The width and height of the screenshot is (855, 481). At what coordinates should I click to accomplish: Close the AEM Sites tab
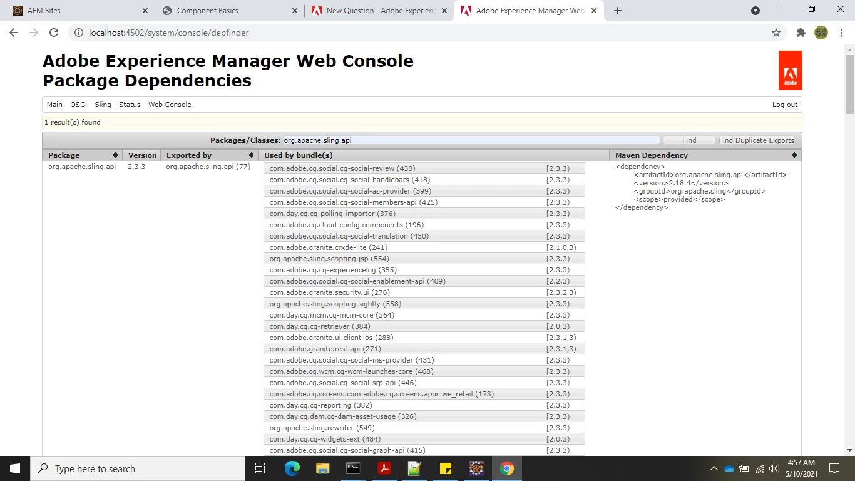(x=145, y=11)
